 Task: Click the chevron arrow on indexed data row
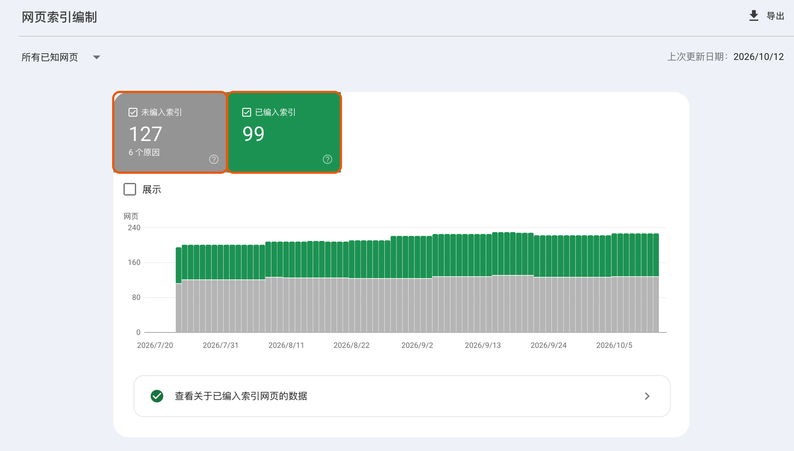click(x=647, y=396)
